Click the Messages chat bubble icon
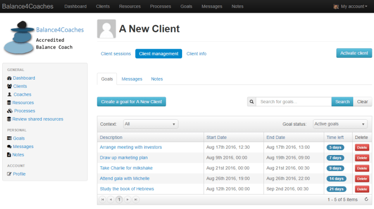The height and width of the screenshot is (209, 374). pos(9,146)
